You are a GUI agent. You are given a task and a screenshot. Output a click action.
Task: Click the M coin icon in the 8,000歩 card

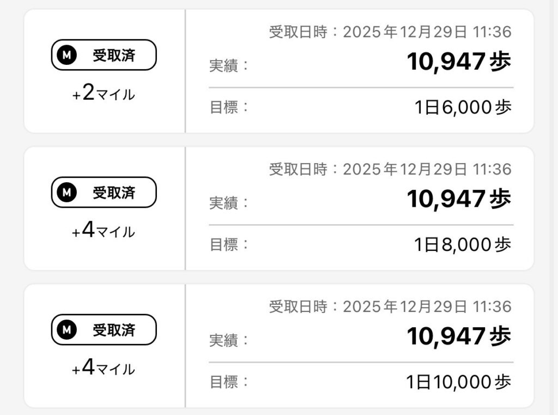coord(66,193)
